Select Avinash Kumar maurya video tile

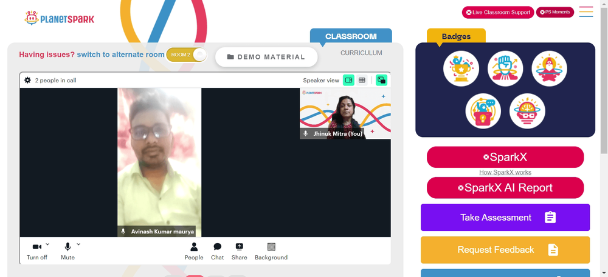[159, 162]
